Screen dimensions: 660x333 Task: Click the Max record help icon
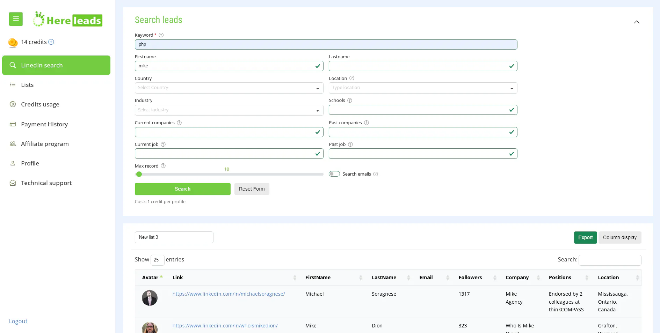(x=163, y=166)
